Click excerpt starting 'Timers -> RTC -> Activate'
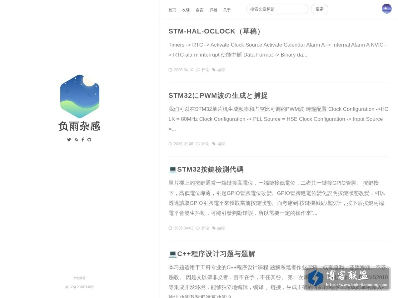The image size is (398, 298). click(x=278, y=50)
